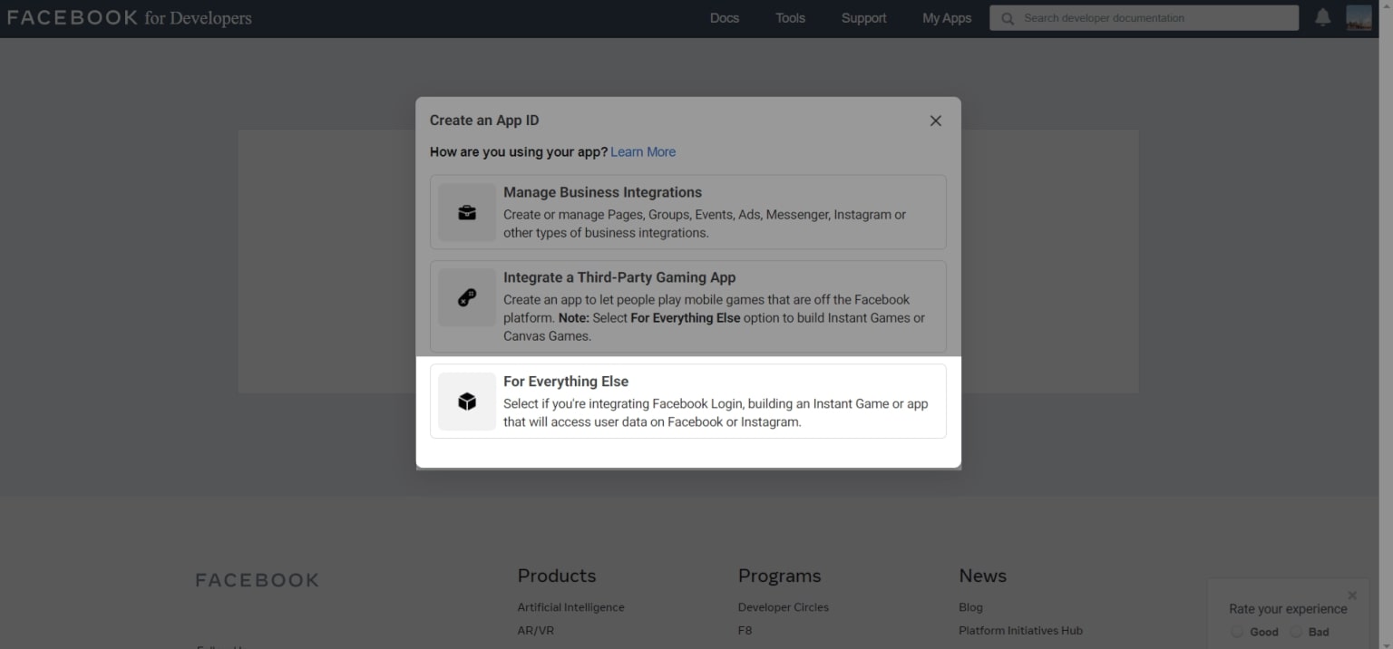Click the cube icon for Everything Else
Viewport: 1393px width, 649px height.
467,402
